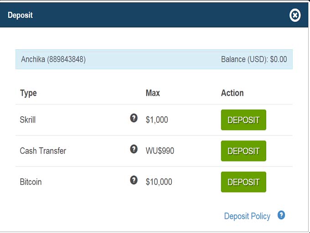Screen dimensions: 310x233
Task: Click the Anchika (889843848) account name
Action: pyautogui.click(x=53, y=59)
